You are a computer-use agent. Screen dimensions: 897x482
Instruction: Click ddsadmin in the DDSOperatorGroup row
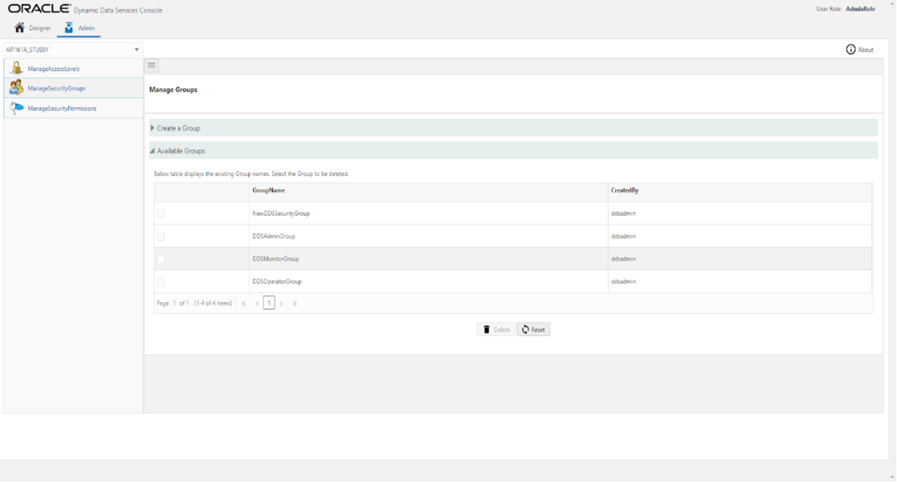(x=623, y=282)
